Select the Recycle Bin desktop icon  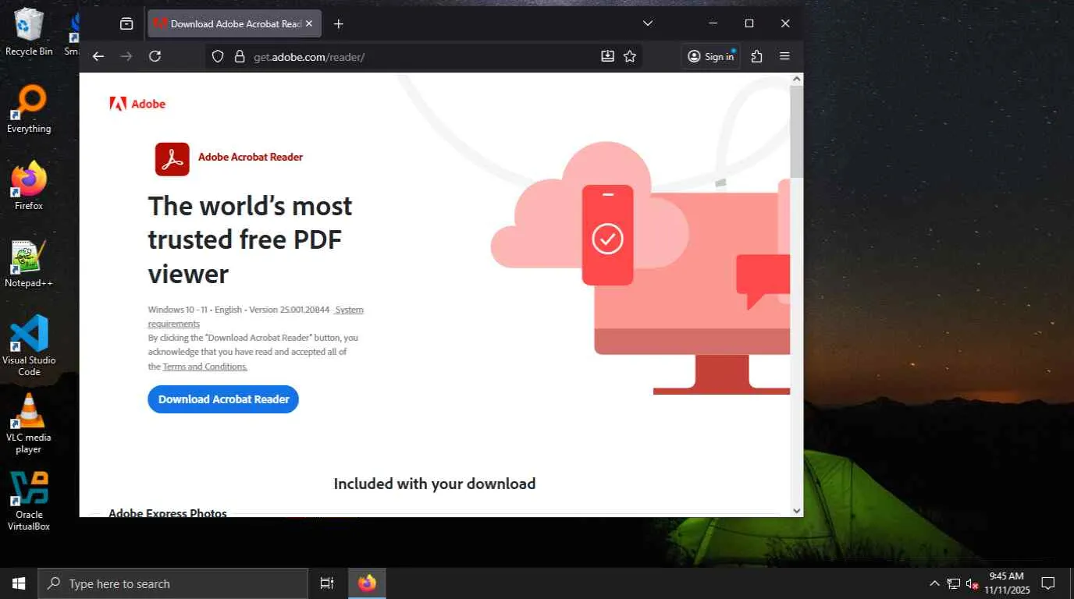pos(29,33)
